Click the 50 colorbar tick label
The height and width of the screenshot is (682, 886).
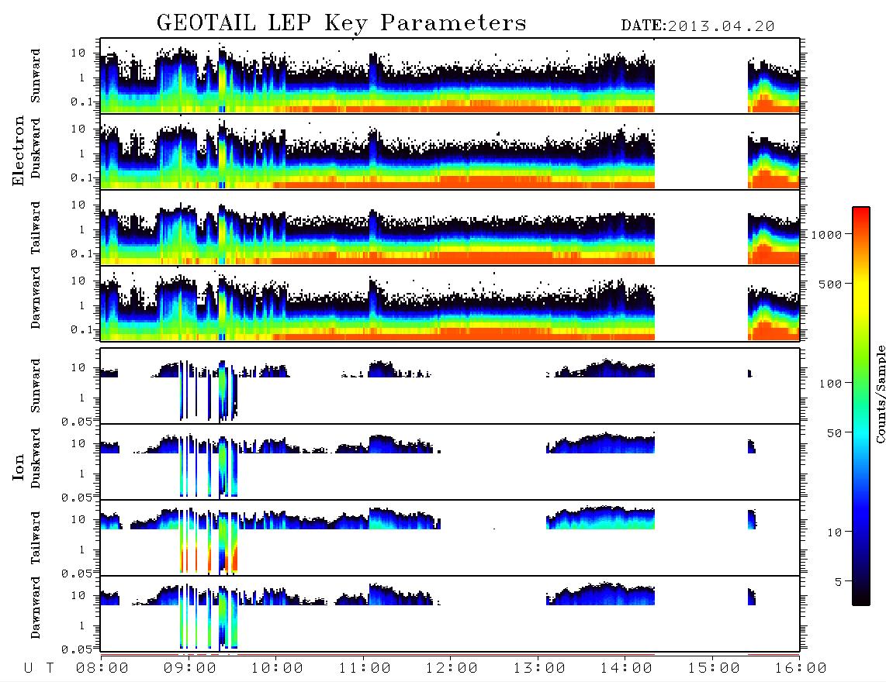834,433
